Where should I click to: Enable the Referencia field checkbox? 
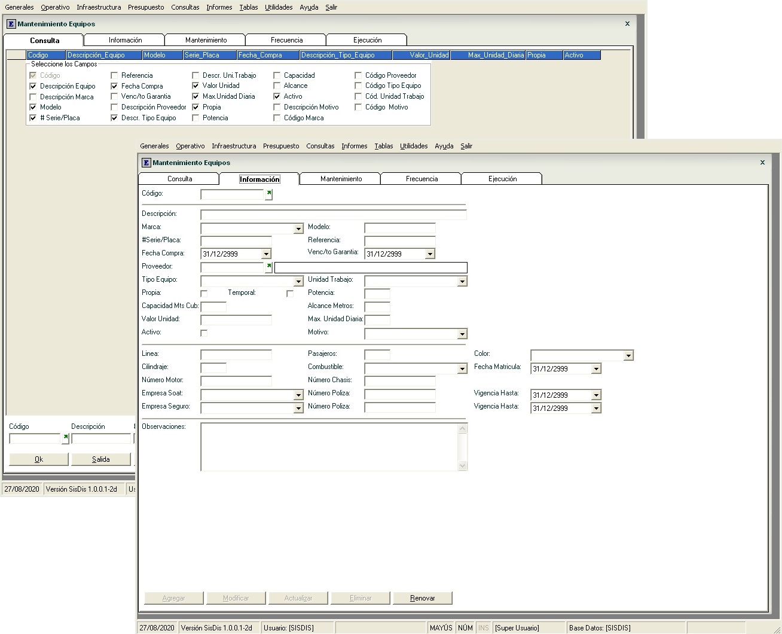pyautogui.click(x=114, y=75)
